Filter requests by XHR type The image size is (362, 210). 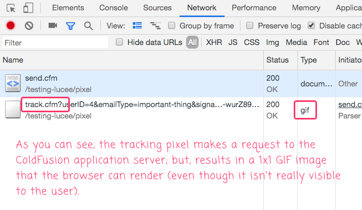tap(214, 42)
